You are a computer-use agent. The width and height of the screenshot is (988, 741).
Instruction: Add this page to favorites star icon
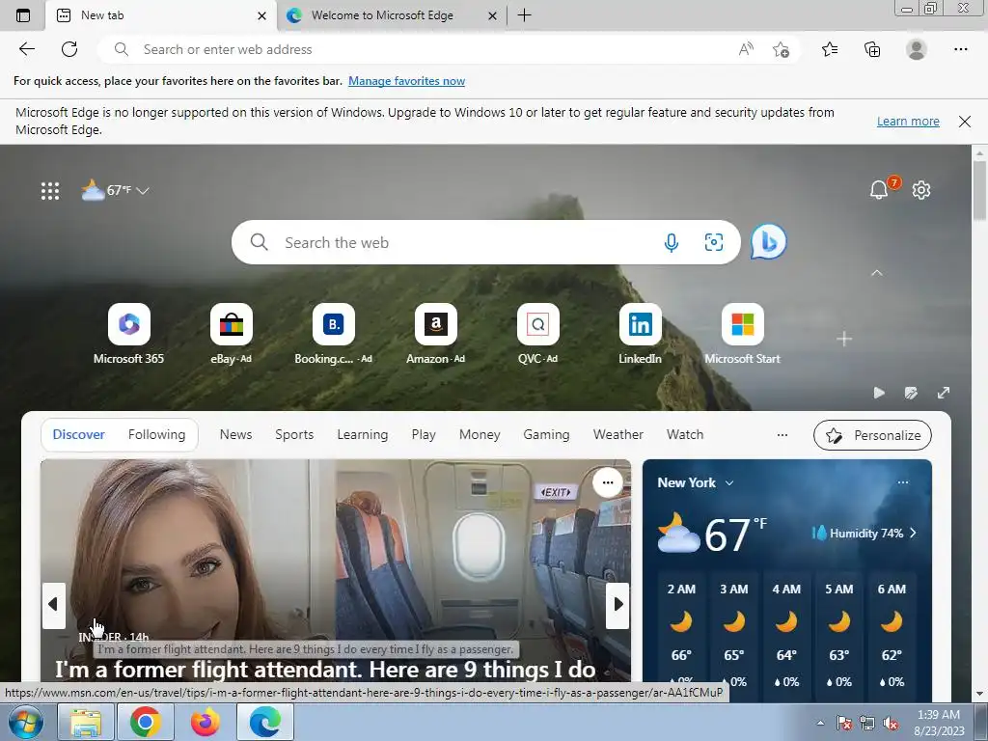coord(781,49)
